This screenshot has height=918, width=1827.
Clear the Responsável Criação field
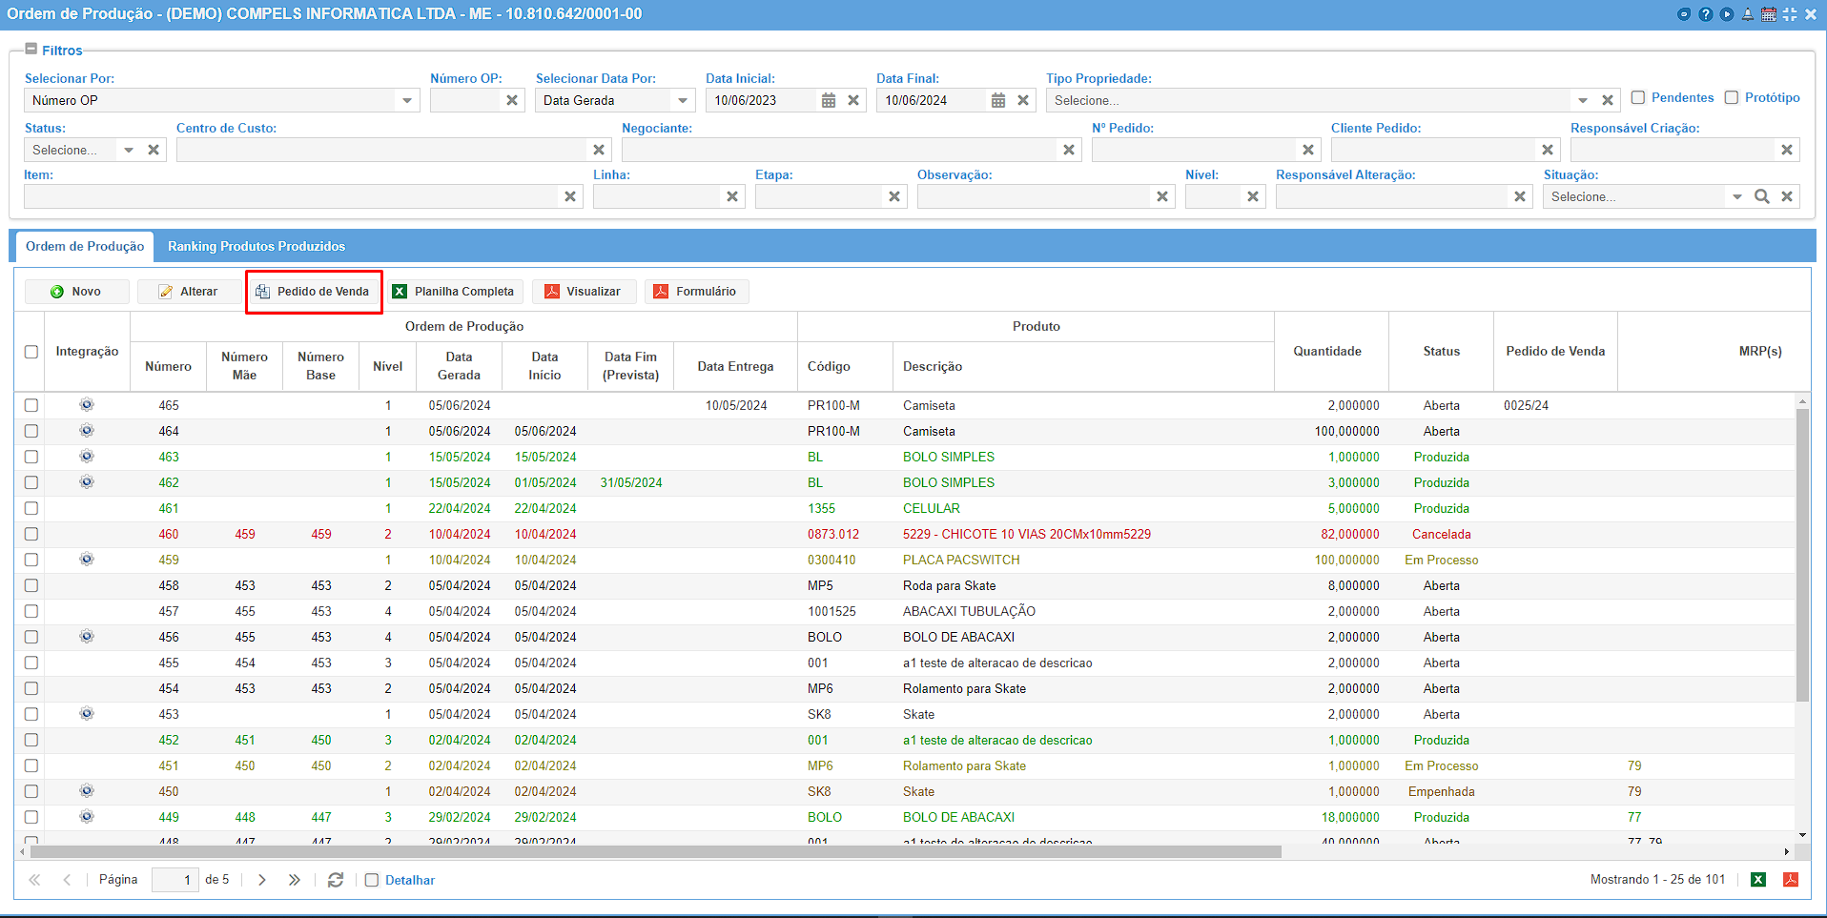point(1787,150)
